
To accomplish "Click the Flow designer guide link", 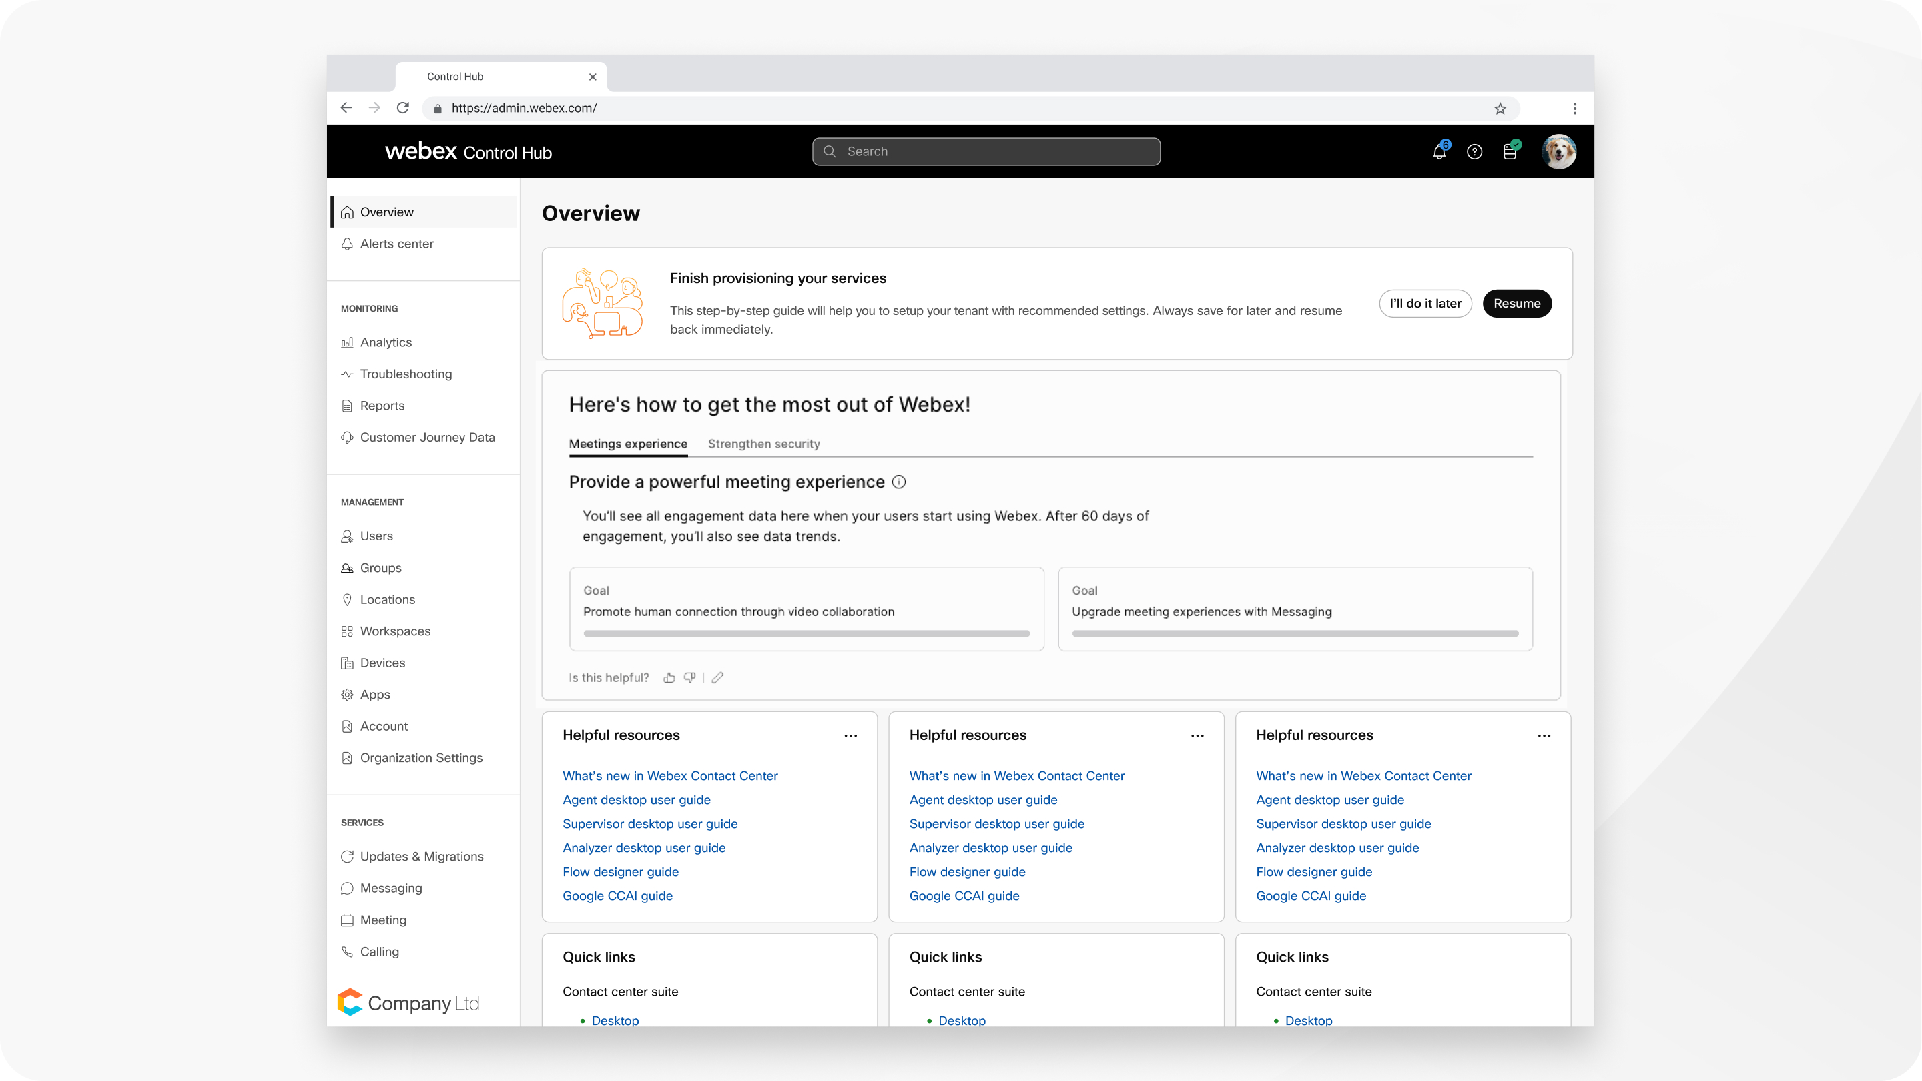I will tap(621, 871).
